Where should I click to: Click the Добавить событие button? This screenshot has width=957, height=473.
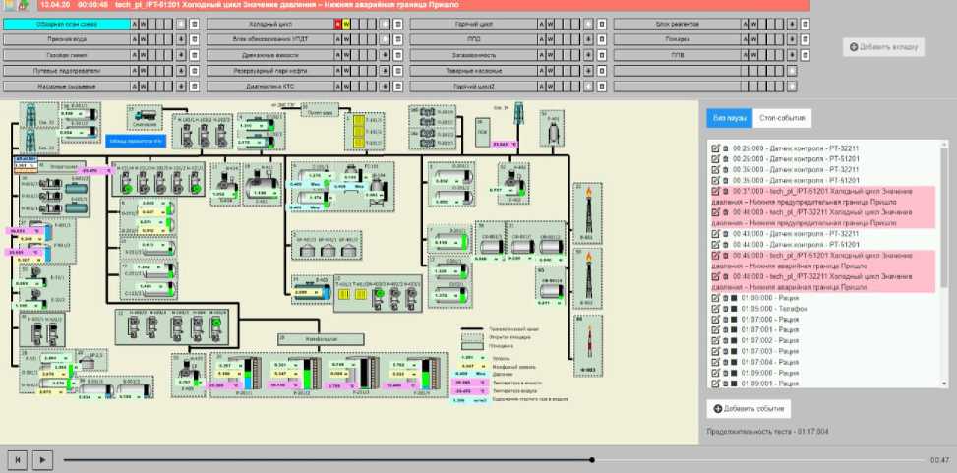click(748, 407)
